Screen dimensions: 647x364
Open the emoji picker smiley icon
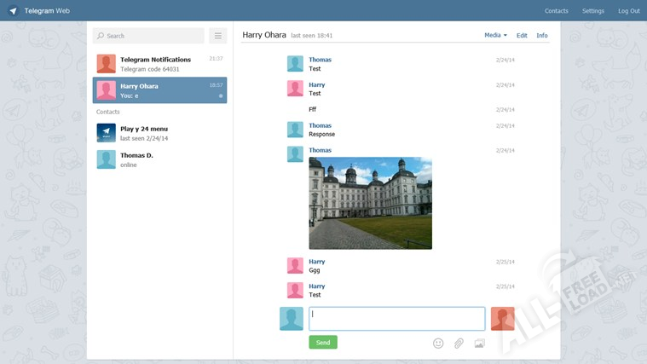438,343
